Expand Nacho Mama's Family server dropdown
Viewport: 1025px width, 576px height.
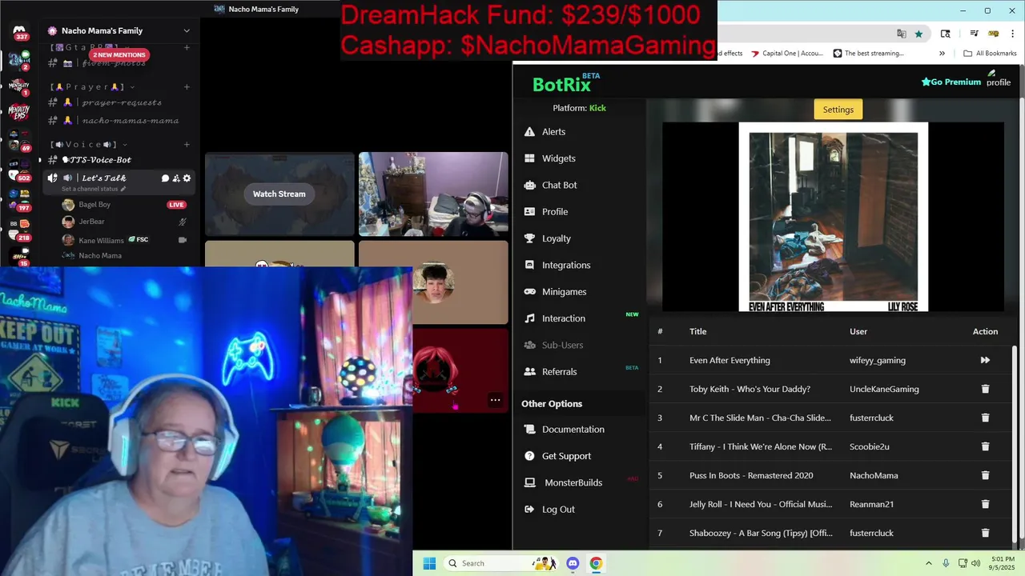click(x=187, y=30)
